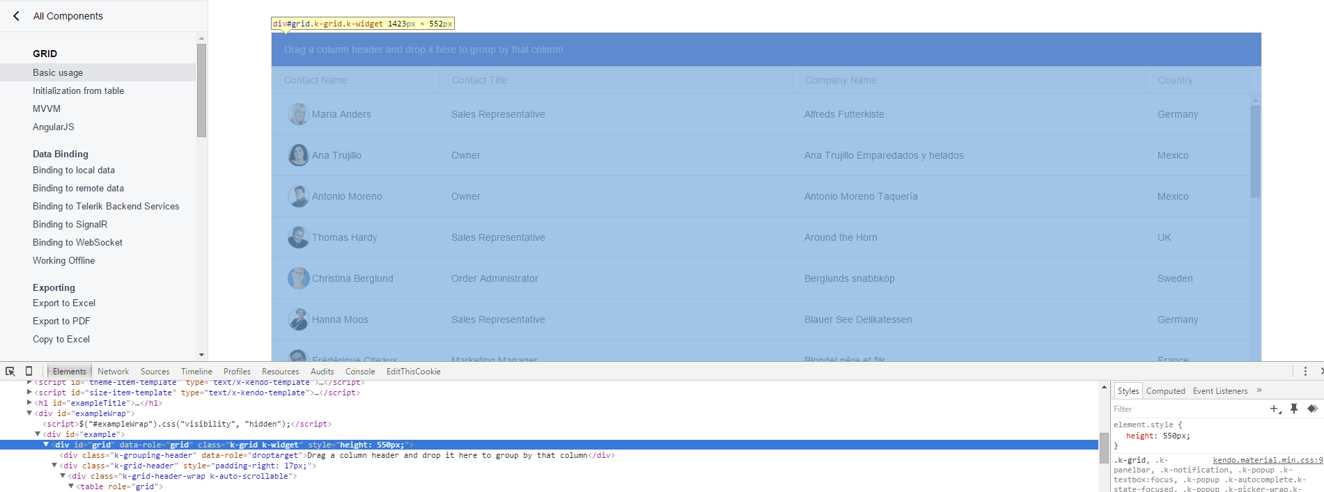Click sidebar scroll up arrow

(201, 39)
